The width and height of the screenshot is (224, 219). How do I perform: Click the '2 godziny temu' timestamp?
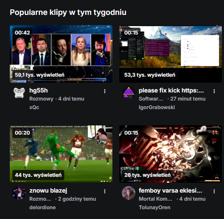[77, 199]
